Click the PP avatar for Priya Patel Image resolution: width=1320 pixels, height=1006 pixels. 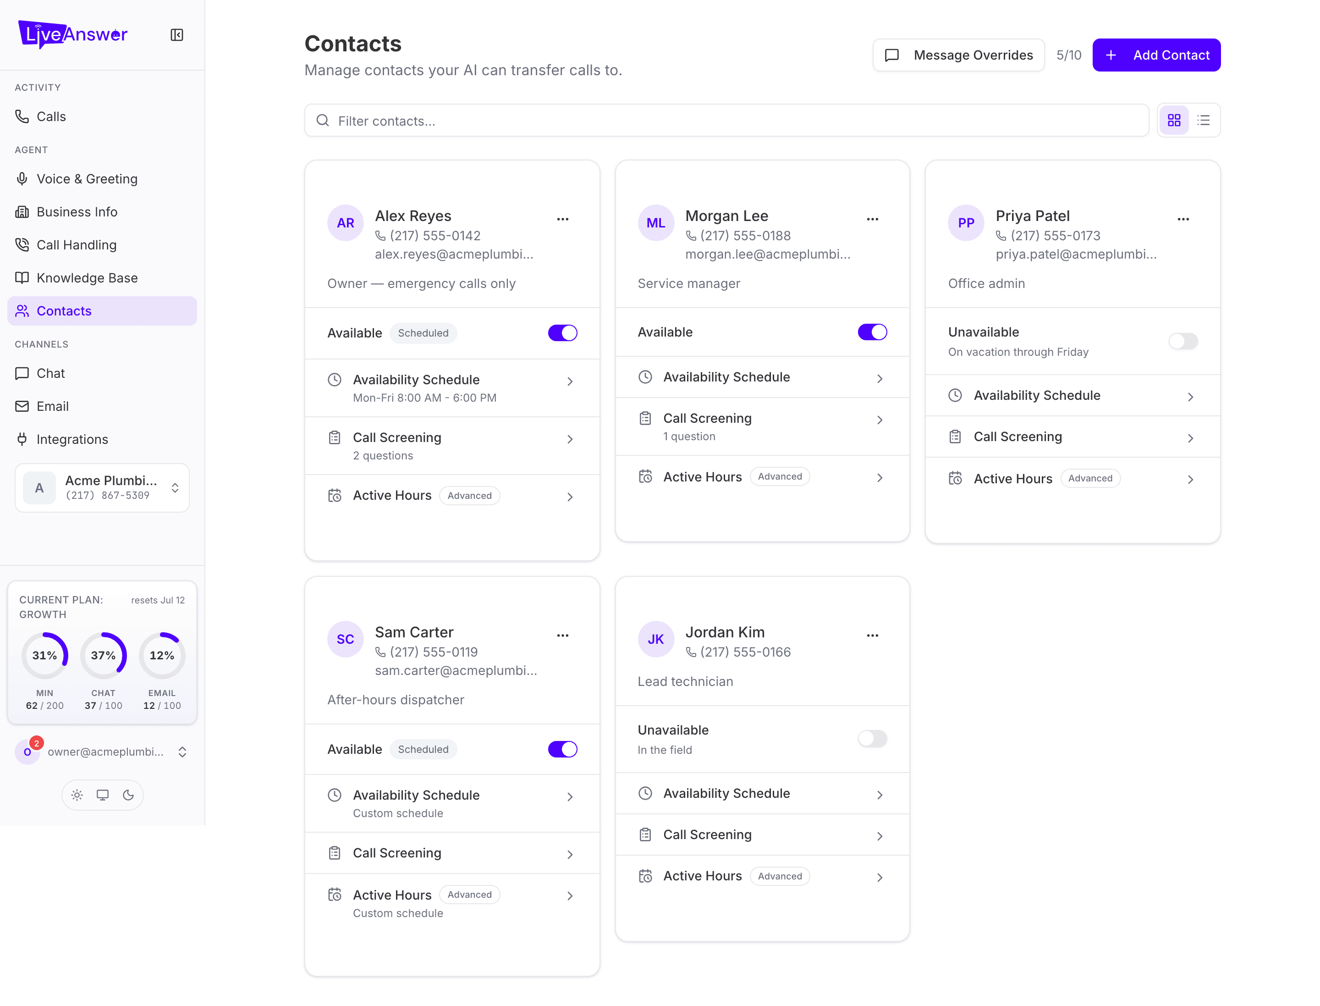966,223
